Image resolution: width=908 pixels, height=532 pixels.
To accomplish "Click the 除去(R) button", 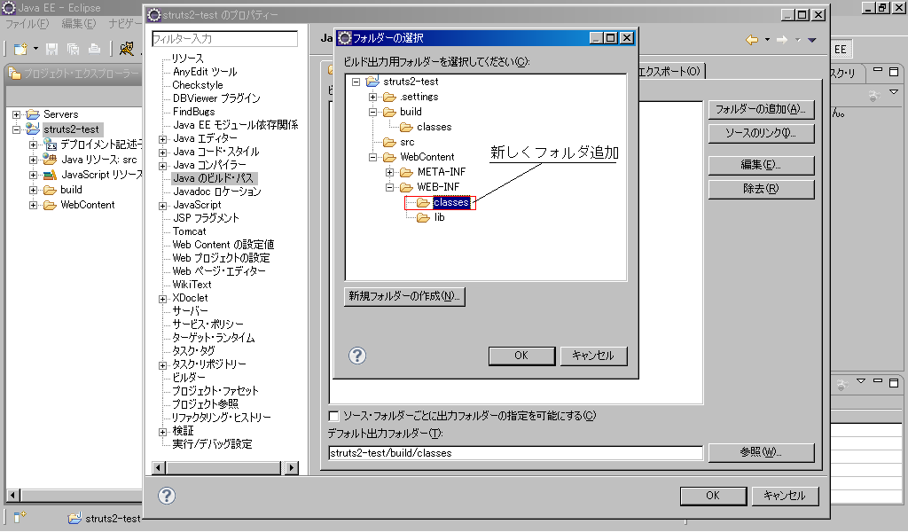I will pos(761,189).
